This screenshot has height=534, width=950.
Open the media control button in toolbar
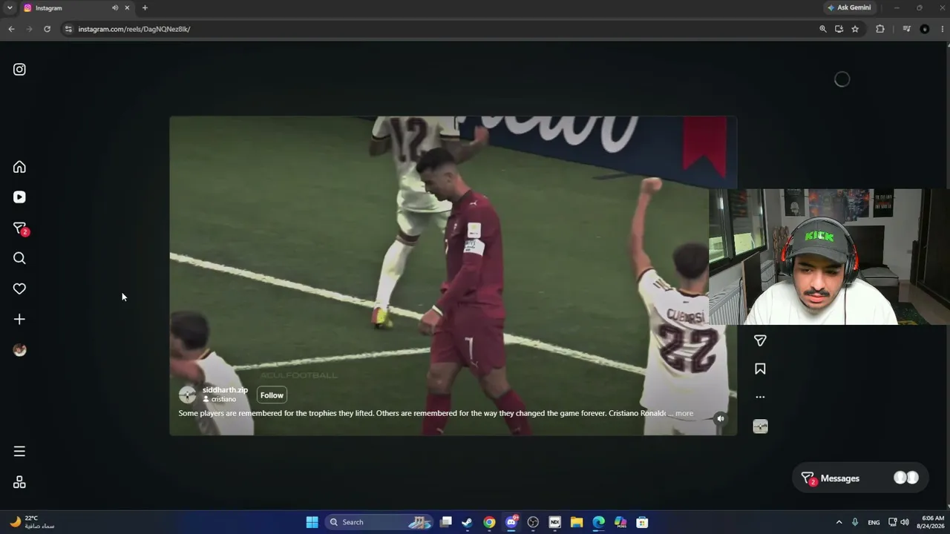coord(906,29)
